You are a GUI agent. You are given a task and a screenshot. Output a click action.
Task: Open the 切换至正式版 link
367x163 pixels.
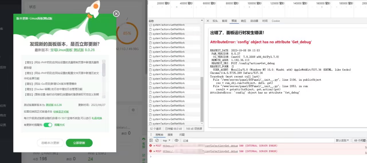[x=61, y=112]
